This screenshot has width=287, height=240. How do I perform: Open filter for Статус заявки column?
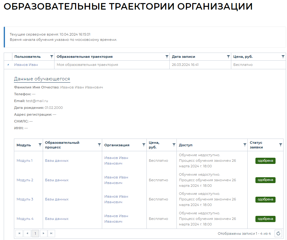point(280,145)
